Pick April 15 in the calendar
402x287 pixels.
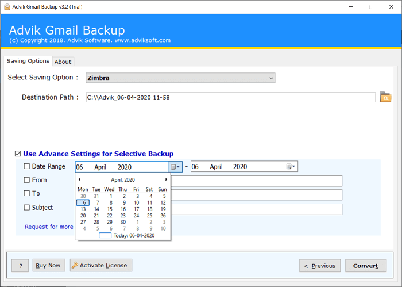(x=110, y=209)
